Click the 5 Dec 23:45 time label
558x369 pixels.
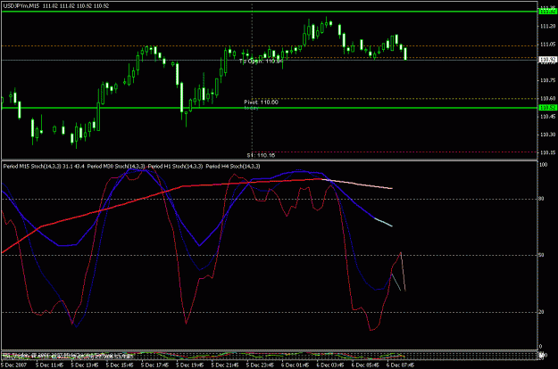pyautogui.click(x=260, y=365)
